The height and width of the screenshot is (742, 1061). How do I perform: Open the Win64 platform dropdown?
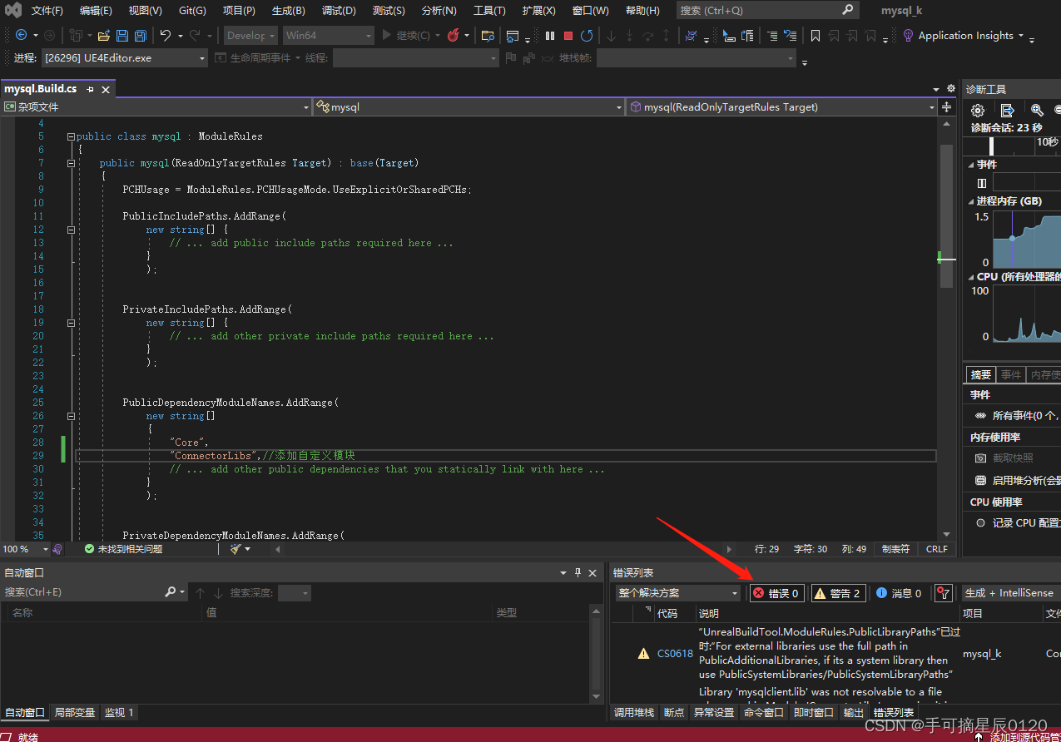point(369,36)
